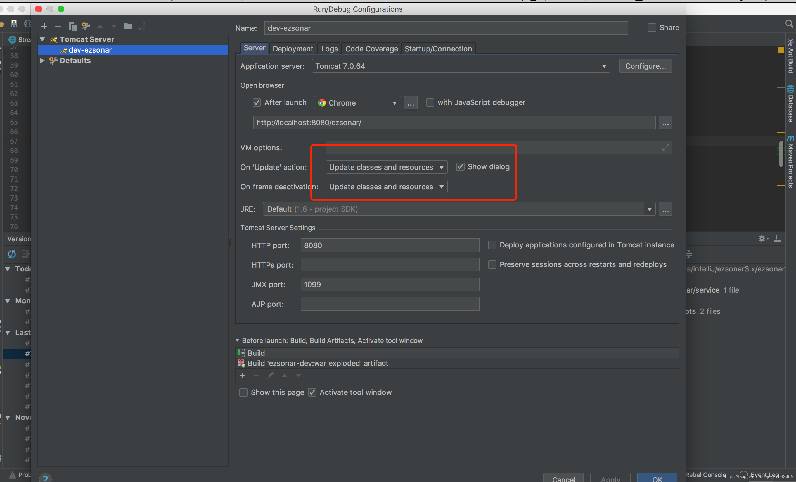Create new folder for configurations

(128, 26)
